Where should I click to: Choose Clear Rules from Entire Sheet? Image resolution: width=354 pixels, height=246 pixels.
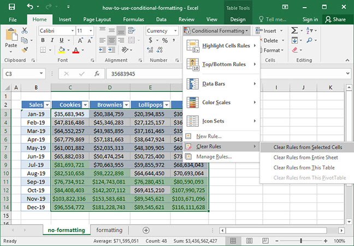click(x=307, y=157)
